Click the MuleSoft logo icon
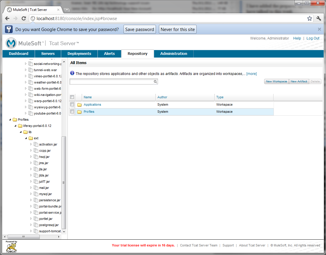 pyautogui.click(x=11, y=43)
